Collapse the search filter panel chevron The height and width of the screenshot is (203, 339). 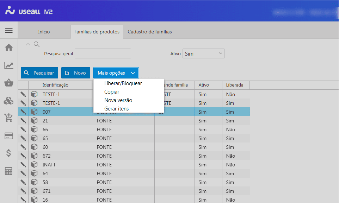29,44
